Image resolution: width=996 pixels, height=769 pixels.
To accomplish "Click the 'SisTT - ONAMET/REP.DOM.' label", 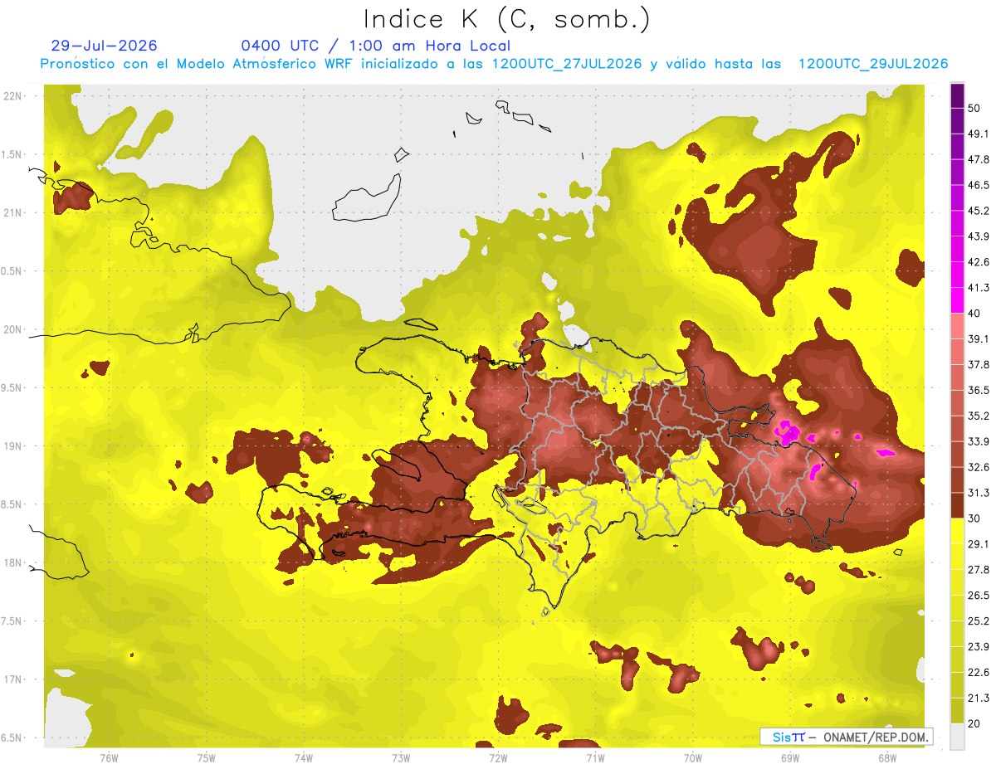I will click(847, 737).
